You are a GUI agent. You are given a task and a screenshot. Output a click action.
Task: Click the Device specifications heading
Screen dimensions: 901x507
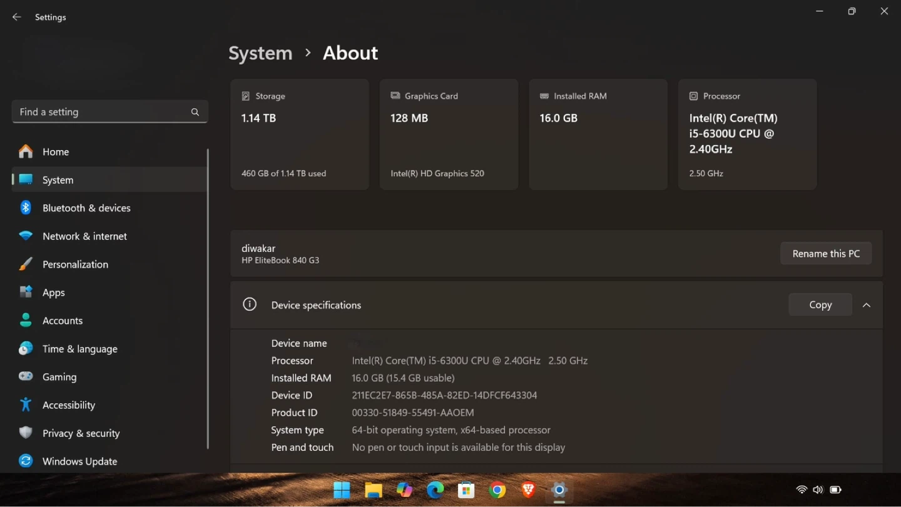[316, 305]
